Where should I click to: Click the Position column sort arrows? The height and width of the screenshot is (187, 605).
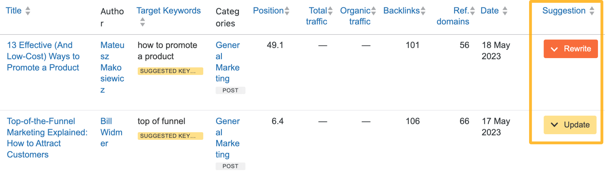pyautogui.click(x=287, y=11)
